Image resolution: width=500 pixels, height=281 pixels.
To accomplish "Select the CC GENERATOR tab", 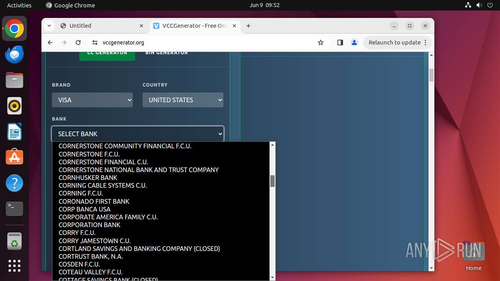I will 107,53.
